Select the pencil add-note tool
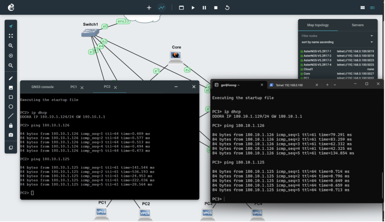The height and width of the screenshot is (222, 385). tap(11, 78)
